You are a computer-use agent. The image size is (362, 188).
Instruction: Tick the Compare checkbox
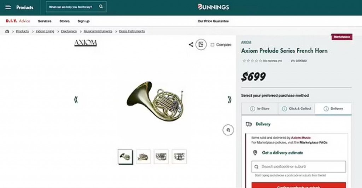click(x=212, y=45)
